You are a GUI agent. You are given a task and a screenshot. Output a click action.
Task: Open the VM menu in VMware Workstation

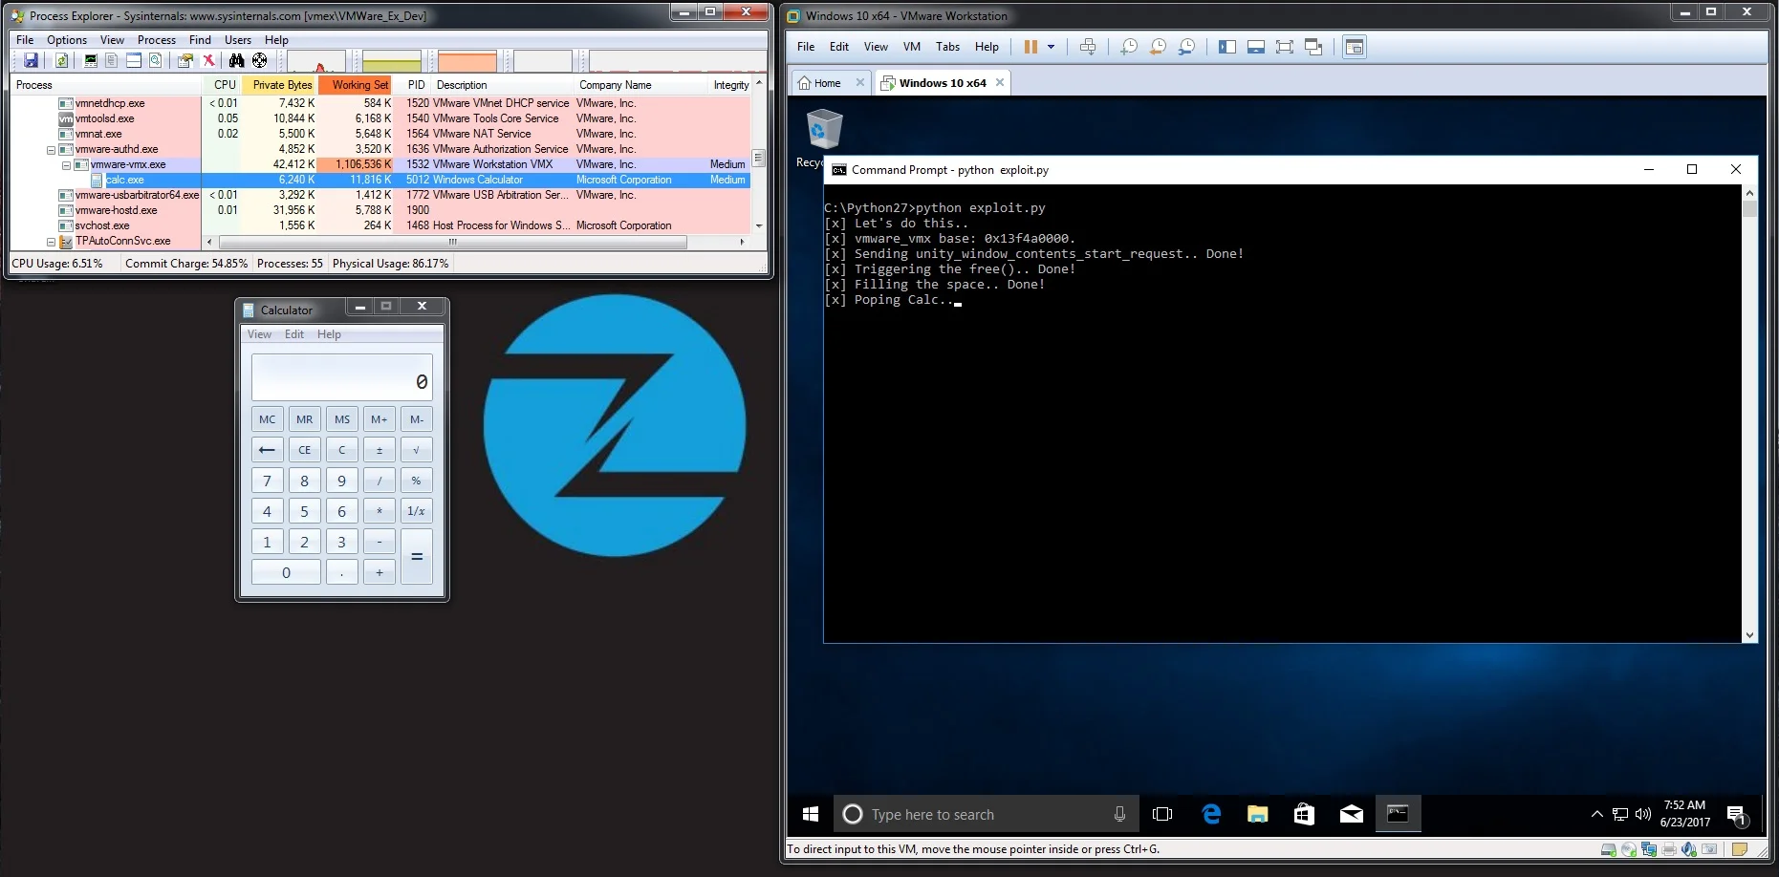point(912,47)
